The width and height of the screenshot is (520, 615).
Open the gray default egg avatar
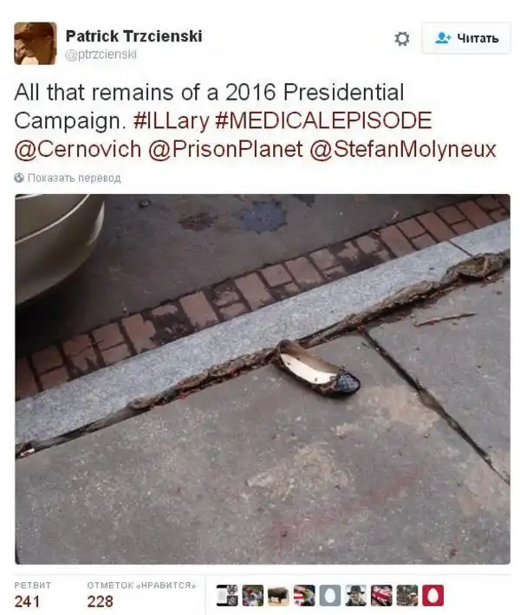330,595
